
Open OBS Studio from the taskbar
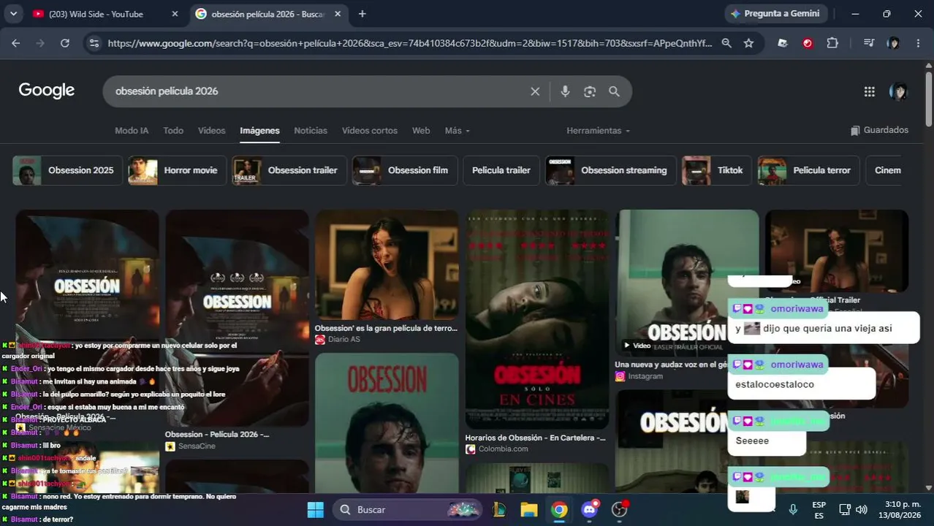[620, 509]
